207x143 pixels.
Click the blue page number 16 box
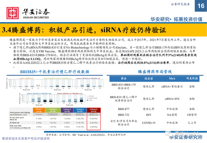tap(201, 6)
